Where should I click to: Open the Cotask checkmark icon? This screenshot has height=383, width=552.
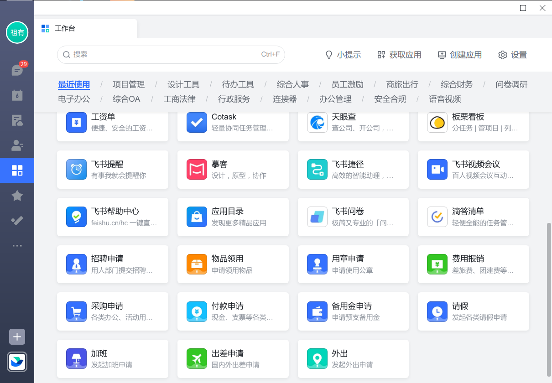click(x=197, y=123)
